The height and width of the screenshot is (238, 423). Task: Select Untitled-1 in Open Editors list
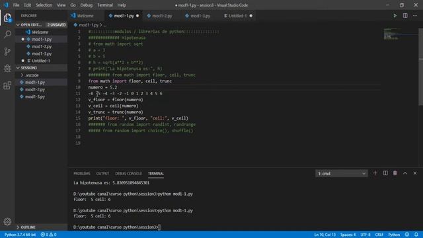(41, 61)
